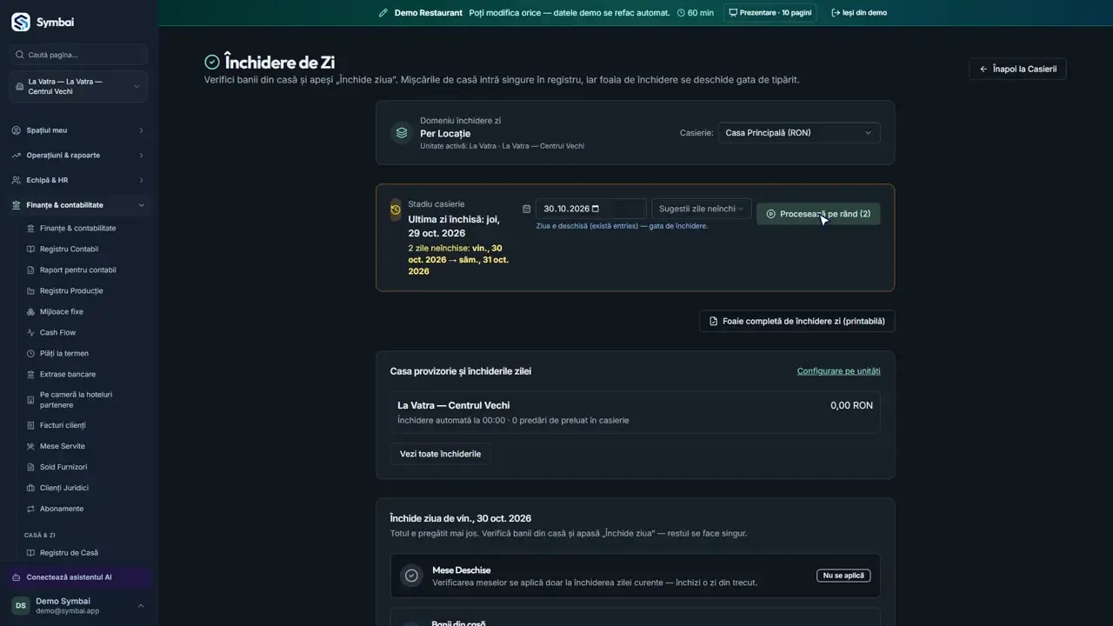Click the layers icon beside Per Locație
The width and height of the screenshot is (1113, 626).
pos(401,133)
